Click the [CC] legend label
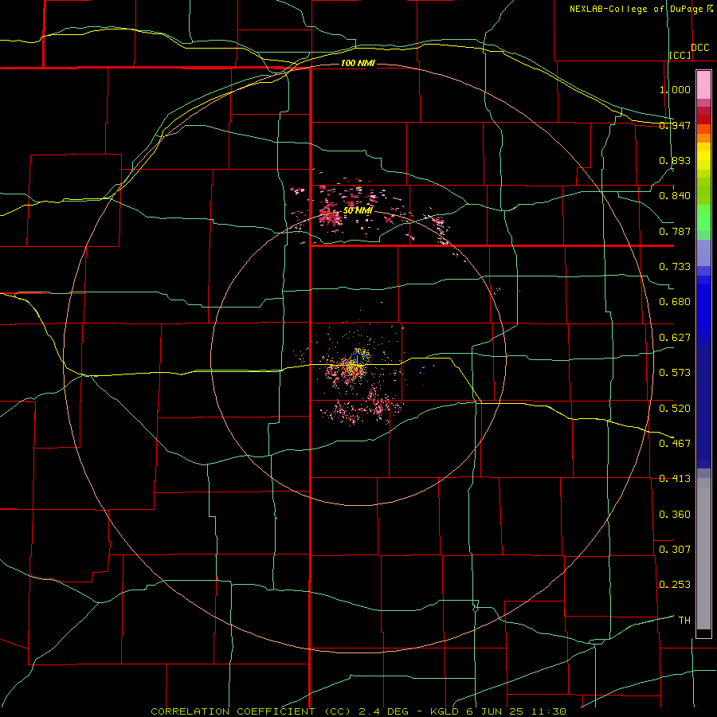Screen dimensions: 717x717 pos(680,55)
